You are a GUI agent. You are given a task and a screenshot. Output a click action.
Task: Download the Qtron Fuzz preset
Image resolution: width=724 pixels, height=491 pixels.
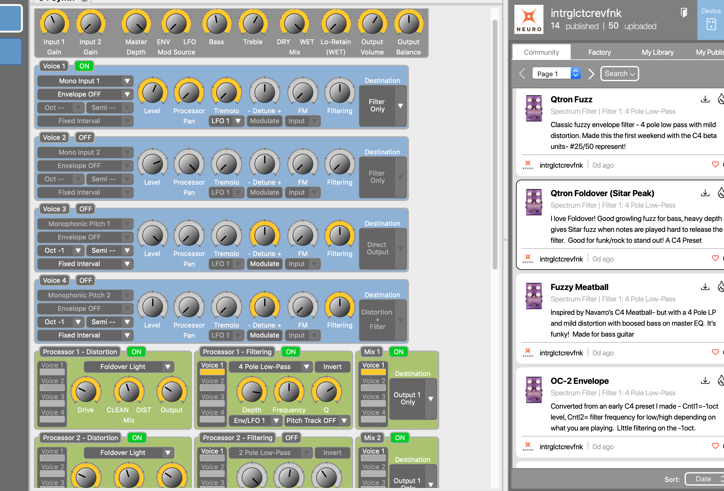pyautogui.click(x=705, y=99)
